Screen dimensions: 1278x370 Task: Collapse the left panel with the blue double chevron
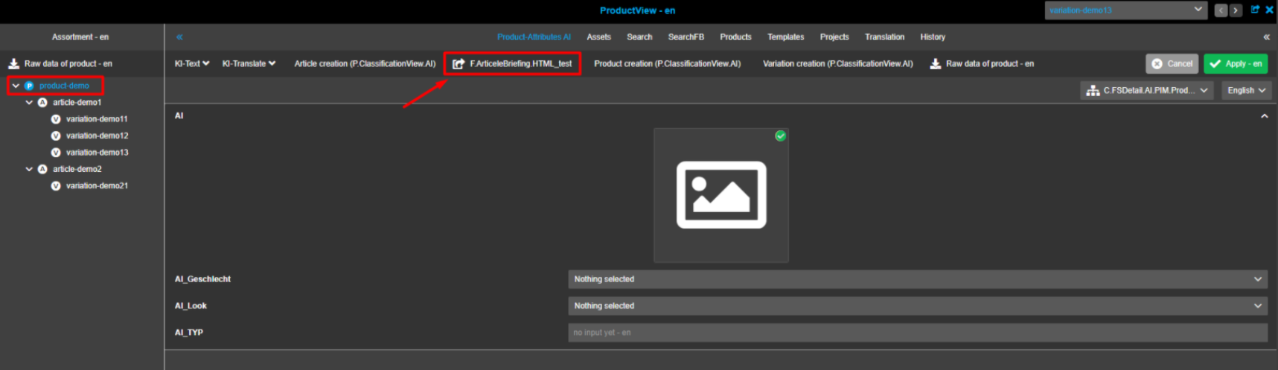179,36
